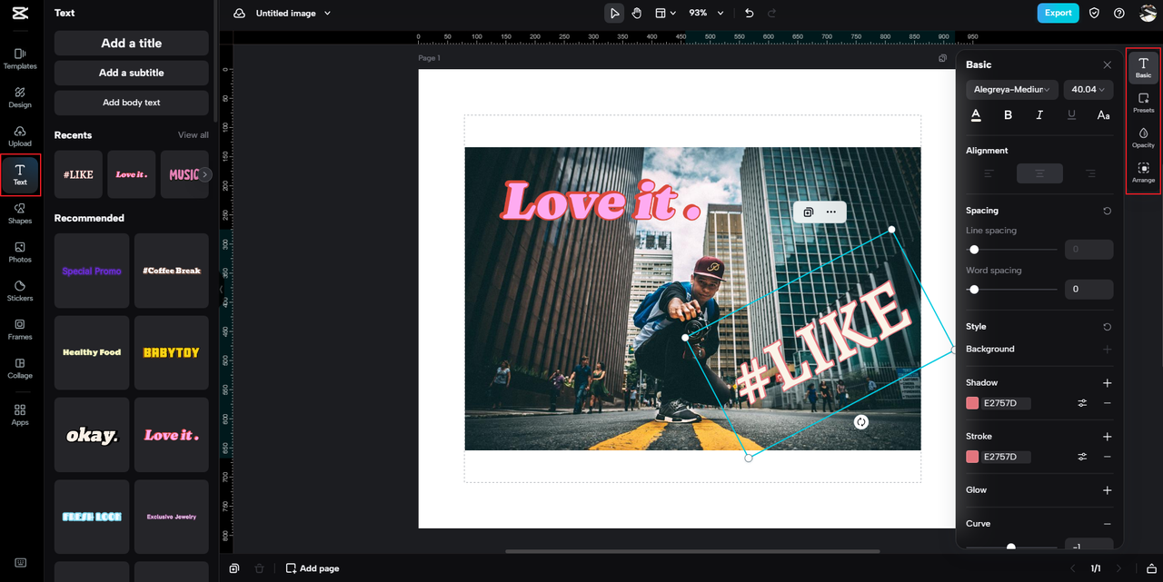Open the Upload sidebar panel
Viewport: 1163px width, 582px height.
[x=20, y=136]
